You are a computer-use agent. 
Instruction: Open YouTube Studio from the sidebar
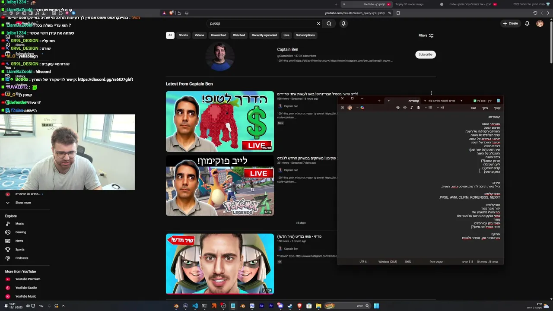[x=26, y=288]
